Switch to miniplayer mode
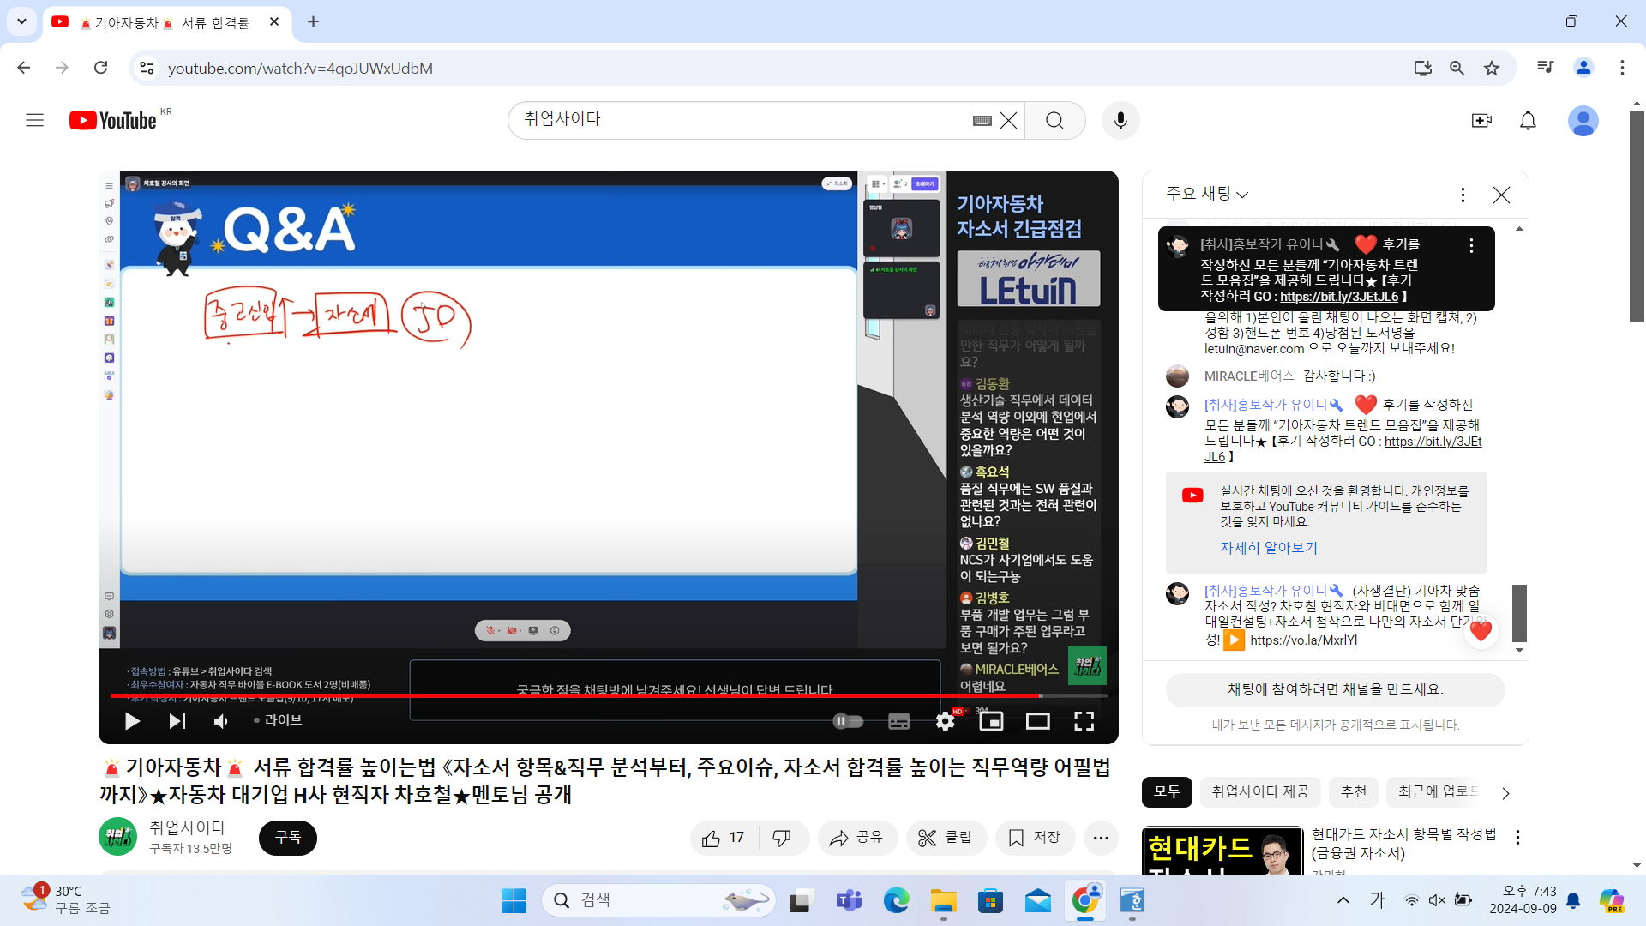 [991, 721]
